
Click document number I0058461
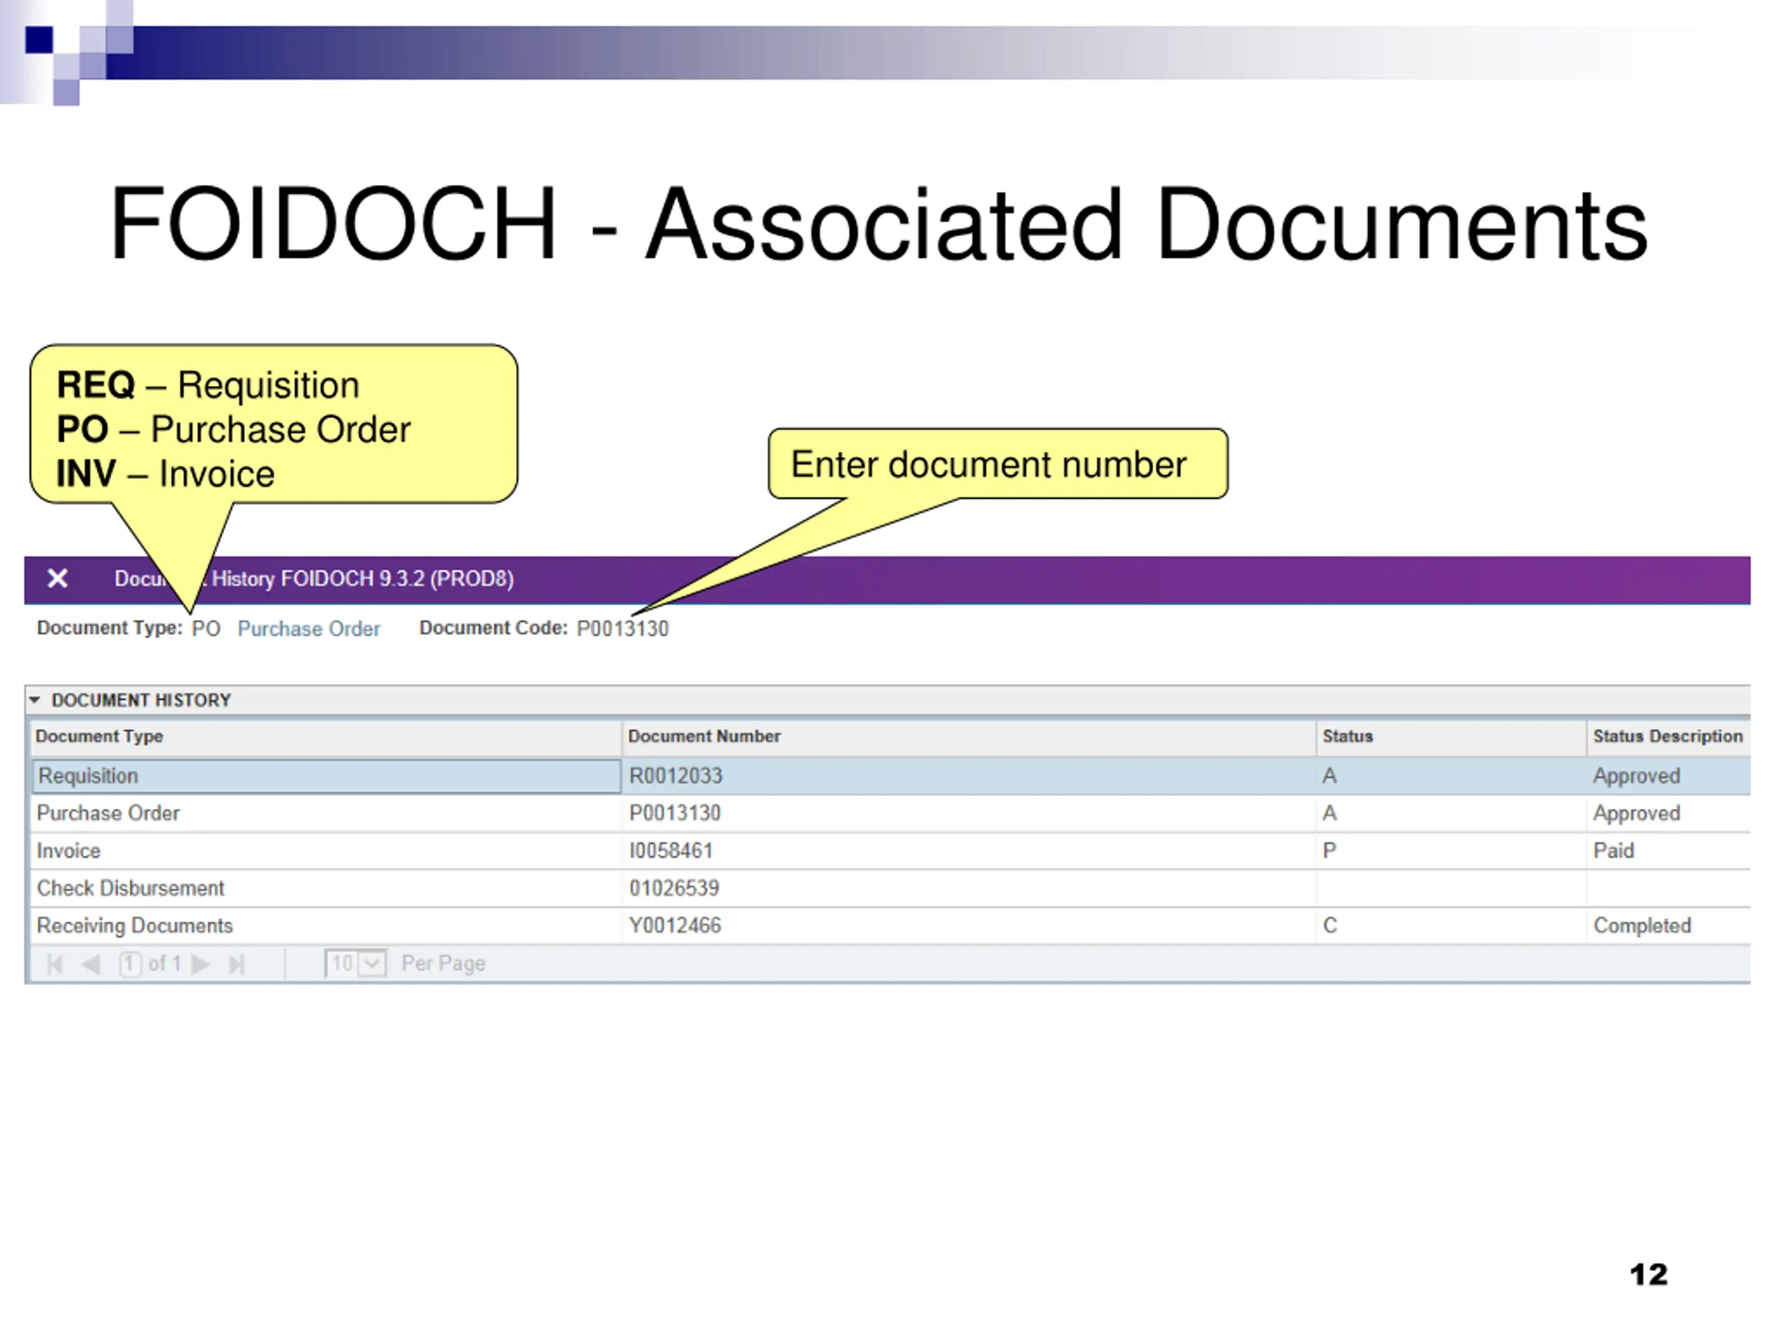671,851
